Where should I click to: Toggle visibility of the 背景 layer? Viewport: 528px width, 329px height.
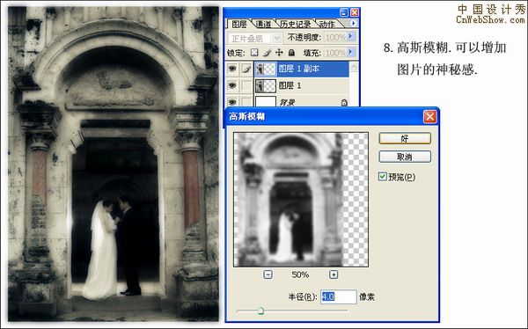coord(232,102)
